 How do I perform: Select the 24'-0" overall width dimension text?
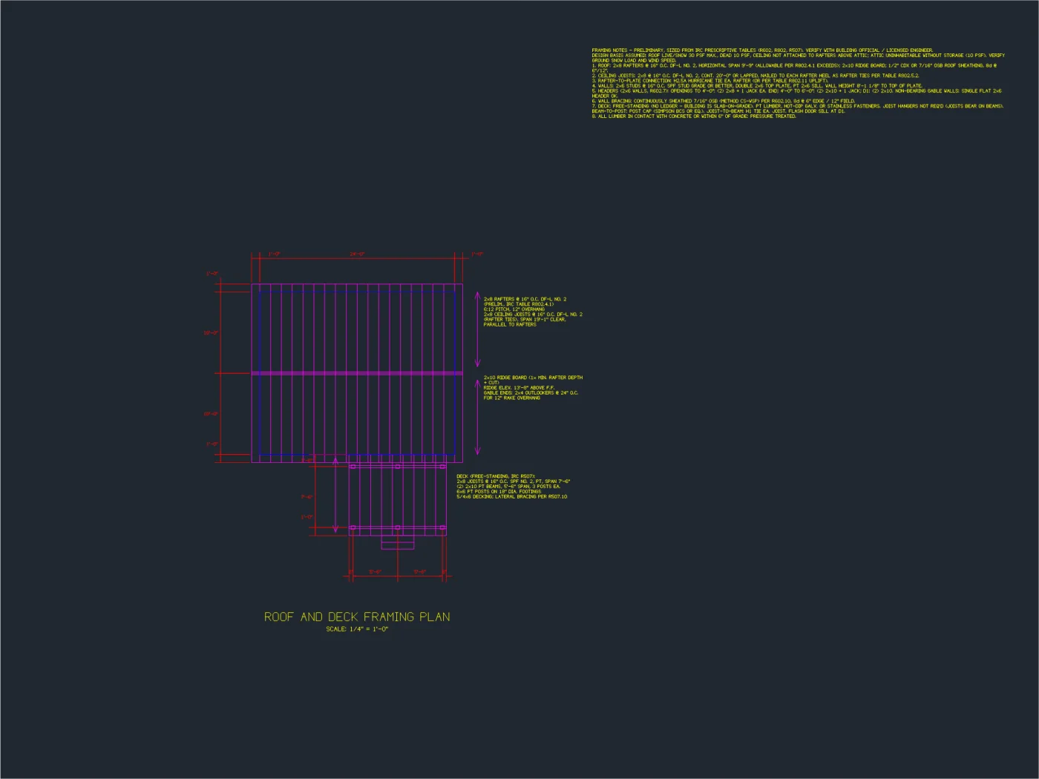[357, 254]
